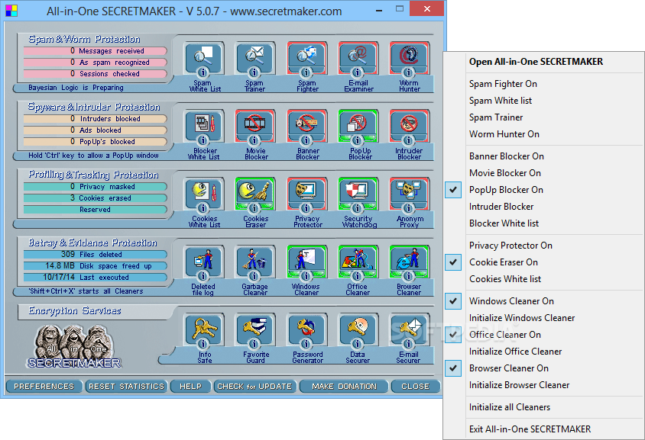This screenshot has height=440, width=645.
Task: Toggle the PopUp Blocker icon
Action: 358,127
